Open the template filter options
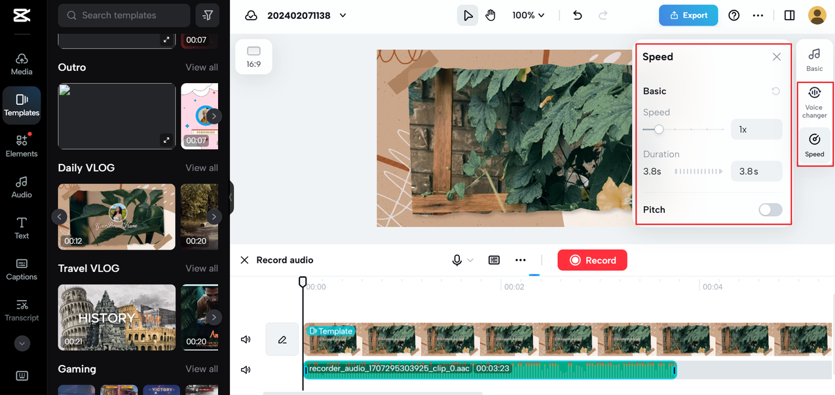 tap(208, 15)
